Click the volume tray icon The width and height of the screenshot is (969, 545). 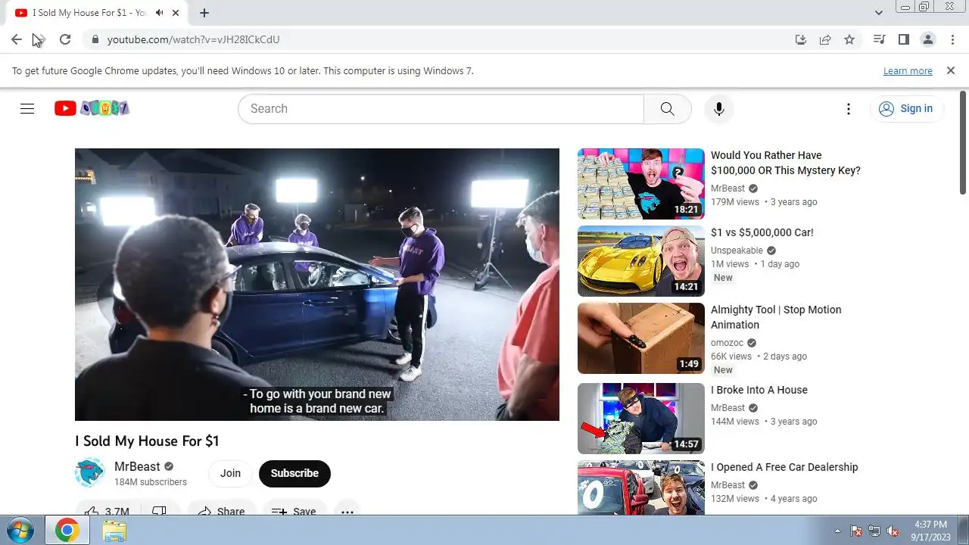coord(893,531)
